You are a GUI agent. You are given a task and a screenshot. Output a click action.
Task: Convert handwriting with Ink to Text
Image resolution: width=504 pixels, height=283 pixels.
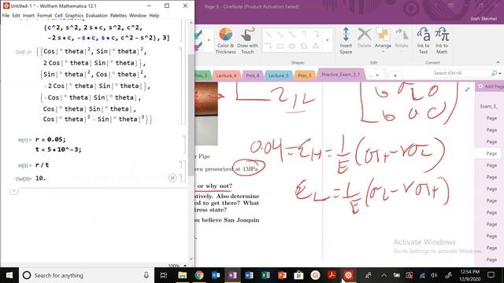[x=424, y=41]
